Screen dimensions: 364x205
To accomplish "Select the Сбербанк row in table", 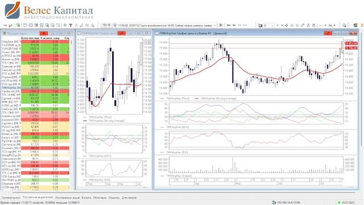I will (35, 42).
